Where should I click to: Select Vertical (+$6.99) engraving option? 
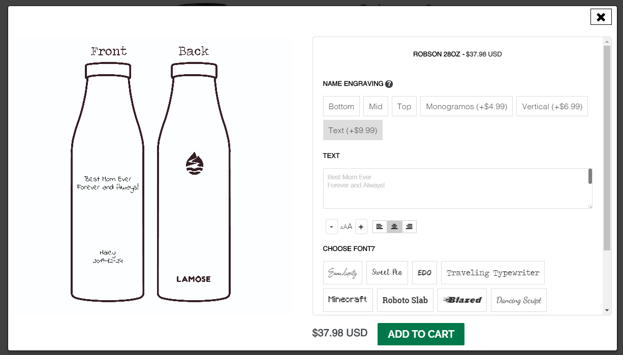click(552, 106)
